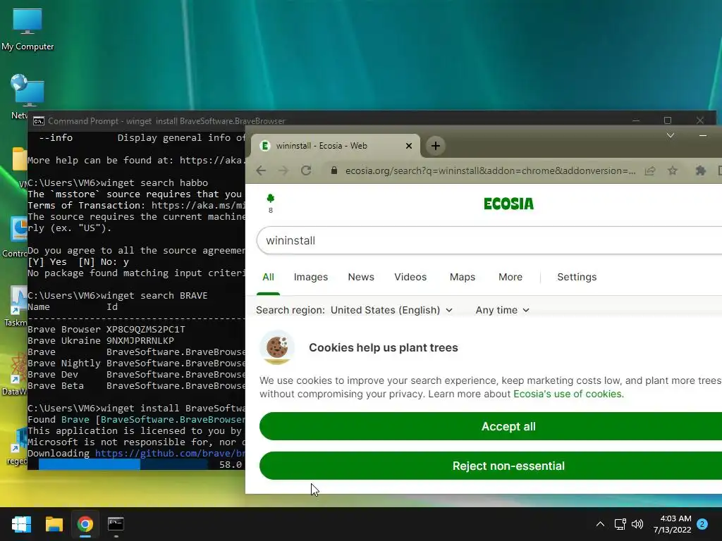The image size is (722, 541).
Task: Click the Accept all cookies button
Action: (x=491, y=426)
